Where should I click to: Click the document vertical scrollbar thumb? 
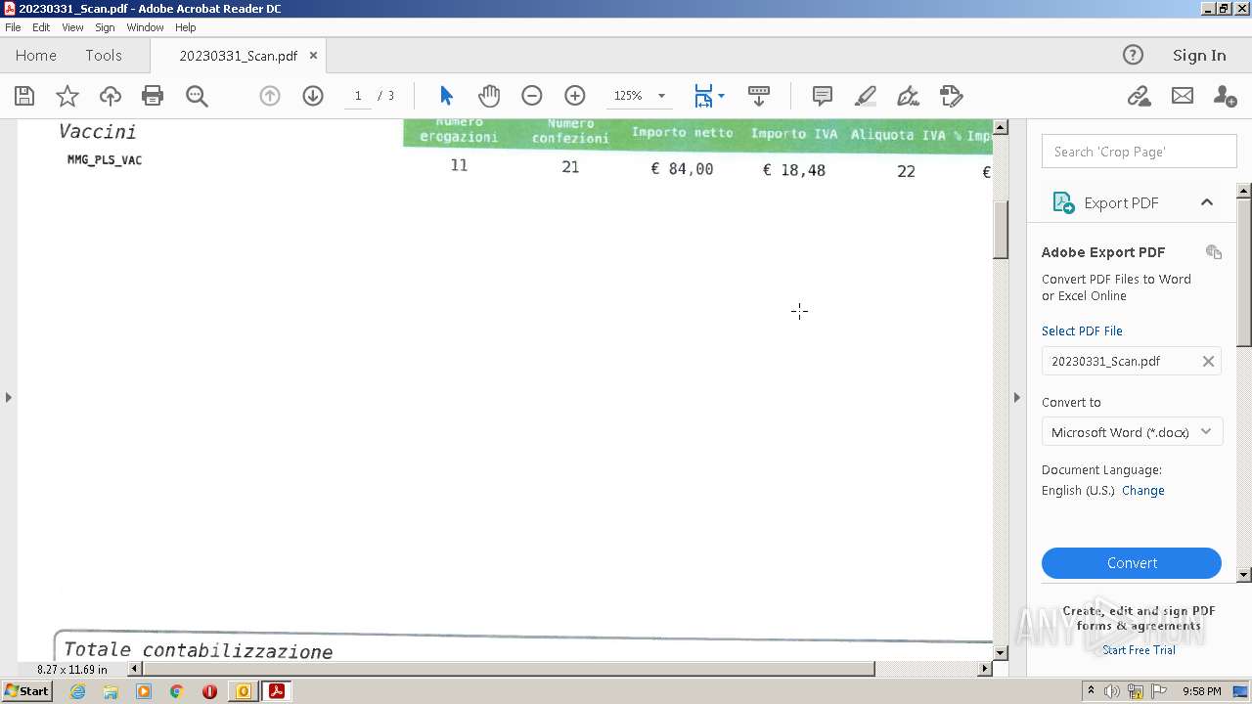point(1001,229)
